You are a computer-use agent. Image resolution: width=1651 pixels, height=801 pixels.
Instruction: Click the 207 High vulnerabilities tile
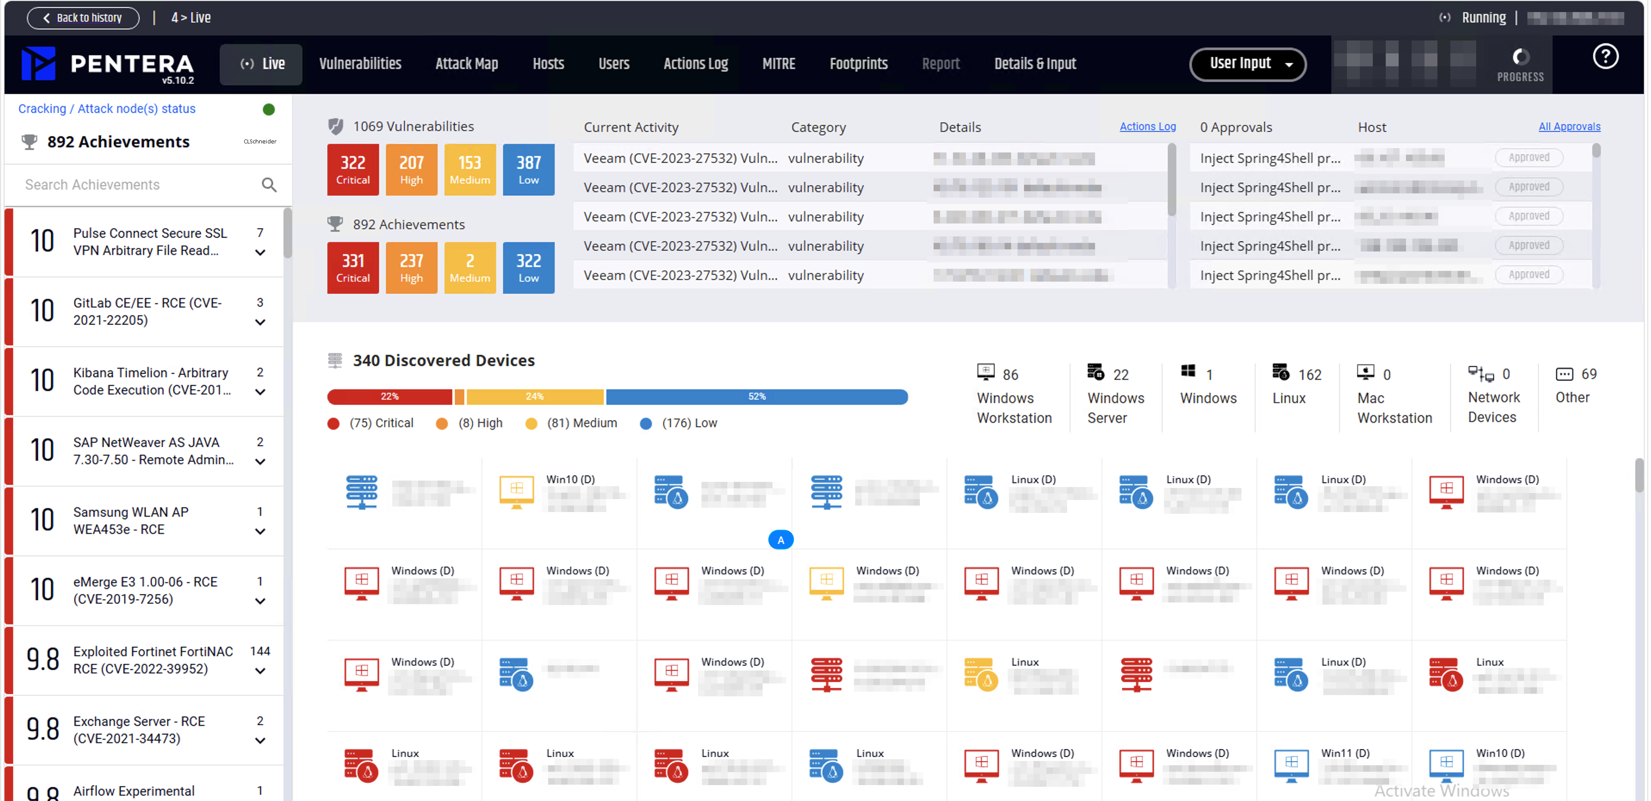coord(412,170)
